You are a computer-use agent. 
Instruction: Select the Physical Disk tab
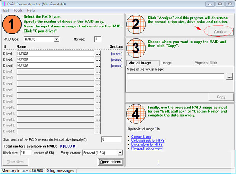[x=206, y=63]
